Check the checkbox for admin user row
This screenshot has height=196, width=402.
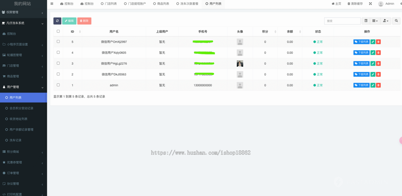point(58,85)
